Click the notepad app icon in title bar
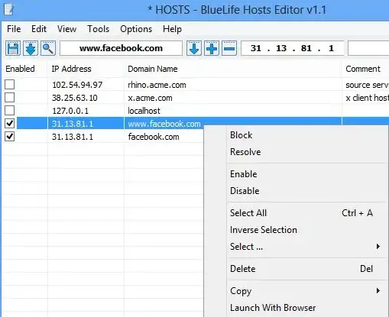This screenshot has height=317, width=389. 8,10
